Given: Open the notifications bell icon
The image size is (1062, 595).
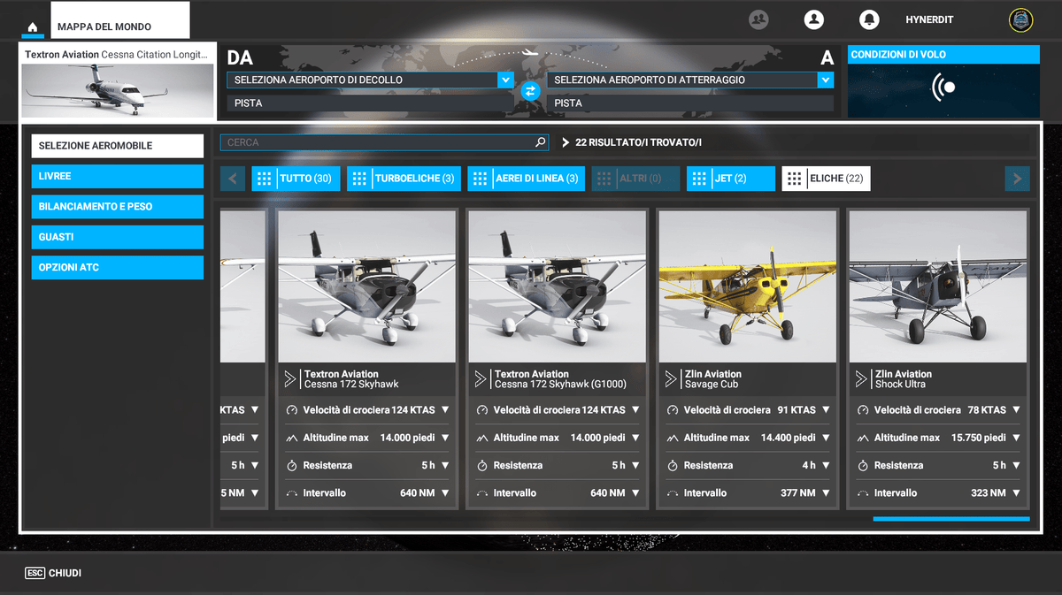Looking at the screenshot, I should (869, 19).
